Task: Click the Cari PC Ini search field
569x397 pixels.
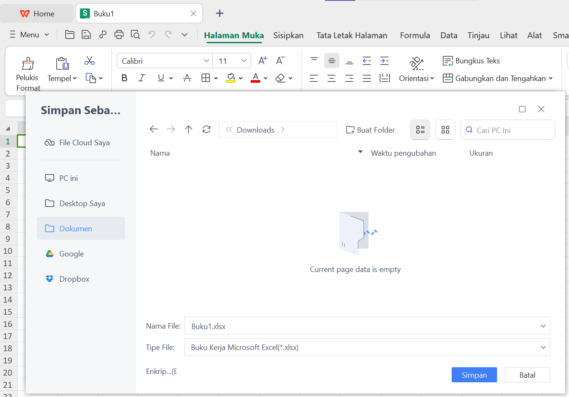Action: point(508,130)
